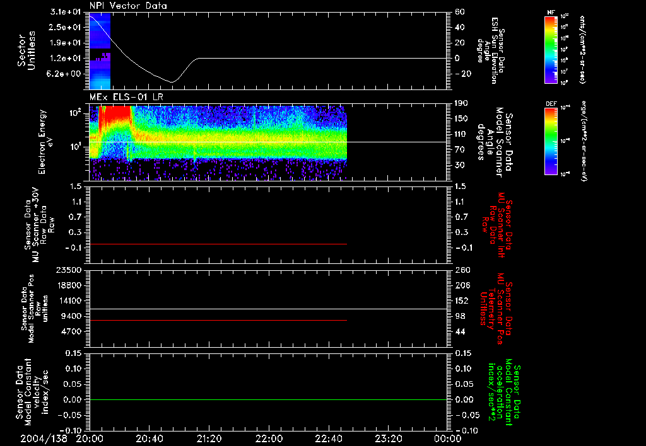The width and height of the screenshot is (646, 446).
Task: Select the 'NPI Vector Data' panel title
Action: (128, 6)
